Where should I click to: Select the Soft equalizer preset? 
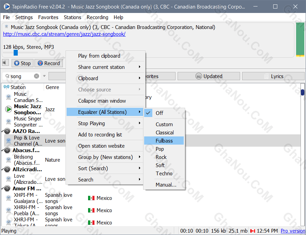[x=164, y=165]
